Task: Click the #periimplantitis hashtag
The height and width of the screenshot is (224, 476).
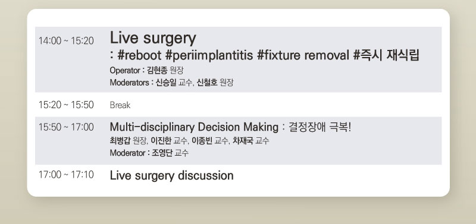Action: coord(209,55)
